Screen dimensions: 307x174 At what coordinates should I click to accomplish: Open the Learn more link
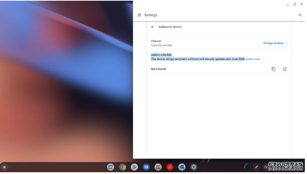(253, 59)
